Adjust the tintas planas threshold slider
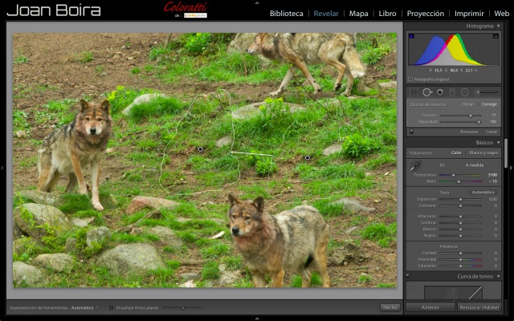The width and height of the screenshot is (514, 321). coord(183,308)
